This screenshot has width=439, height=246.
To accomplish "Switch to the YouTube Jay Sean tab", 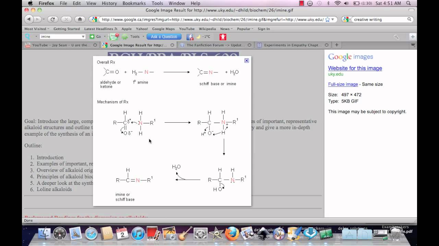I will click(62, 45).
